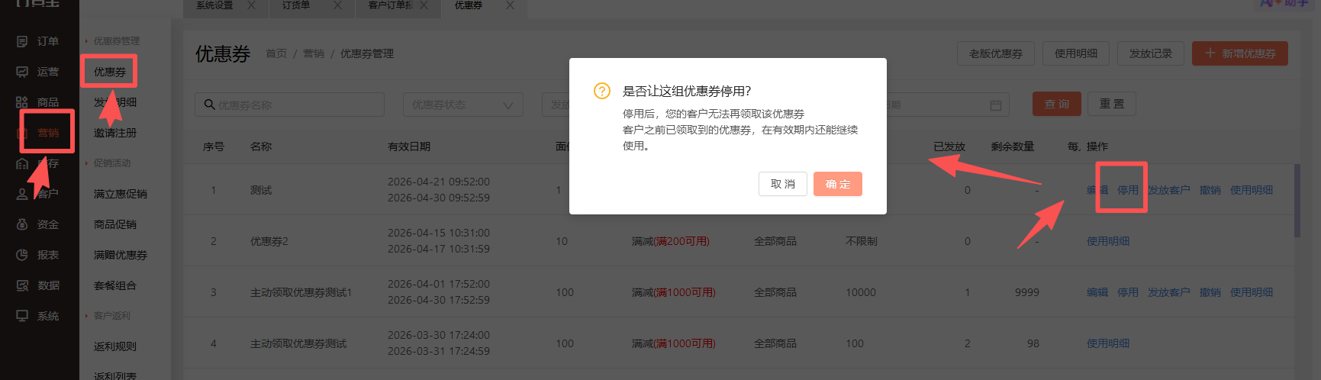Click the coupon name 优惠券2 cell
This screenshot has height=380, width=1321.
[269, 241]
